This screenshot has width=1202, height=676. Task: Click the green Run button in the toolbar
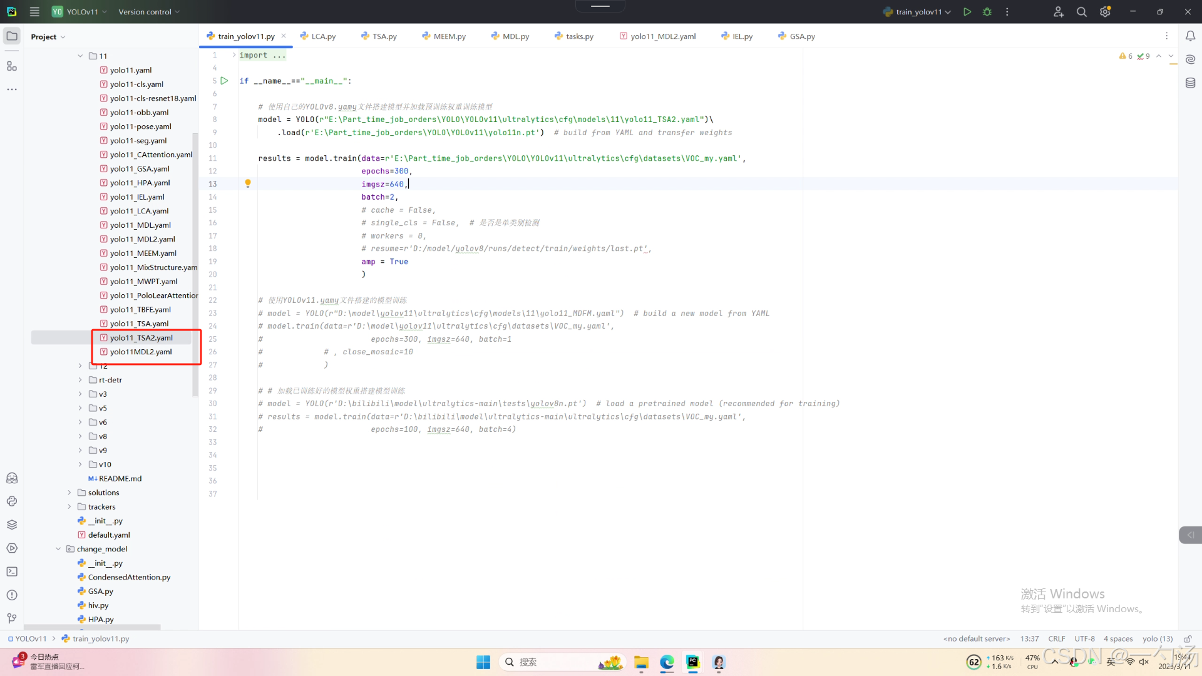tap(967, 12)
